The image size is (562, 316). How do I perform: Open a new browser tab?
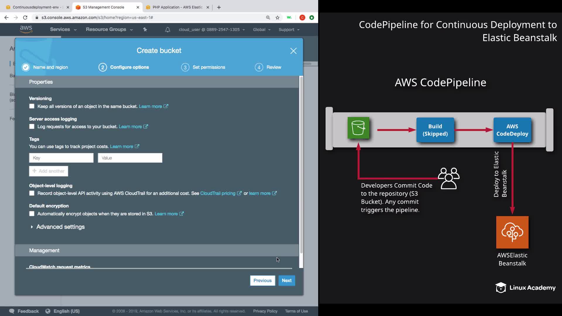219,7
